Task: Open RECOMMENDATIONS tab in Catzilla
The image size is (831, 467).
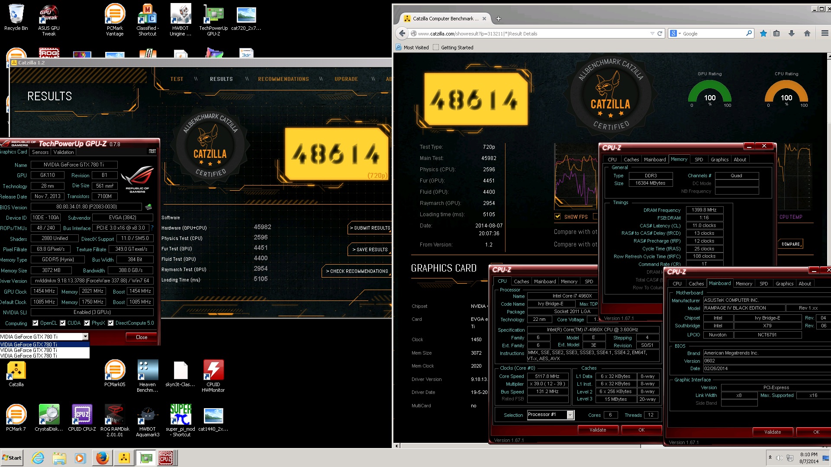Action: pyautogui.click(x=283, y=79)
